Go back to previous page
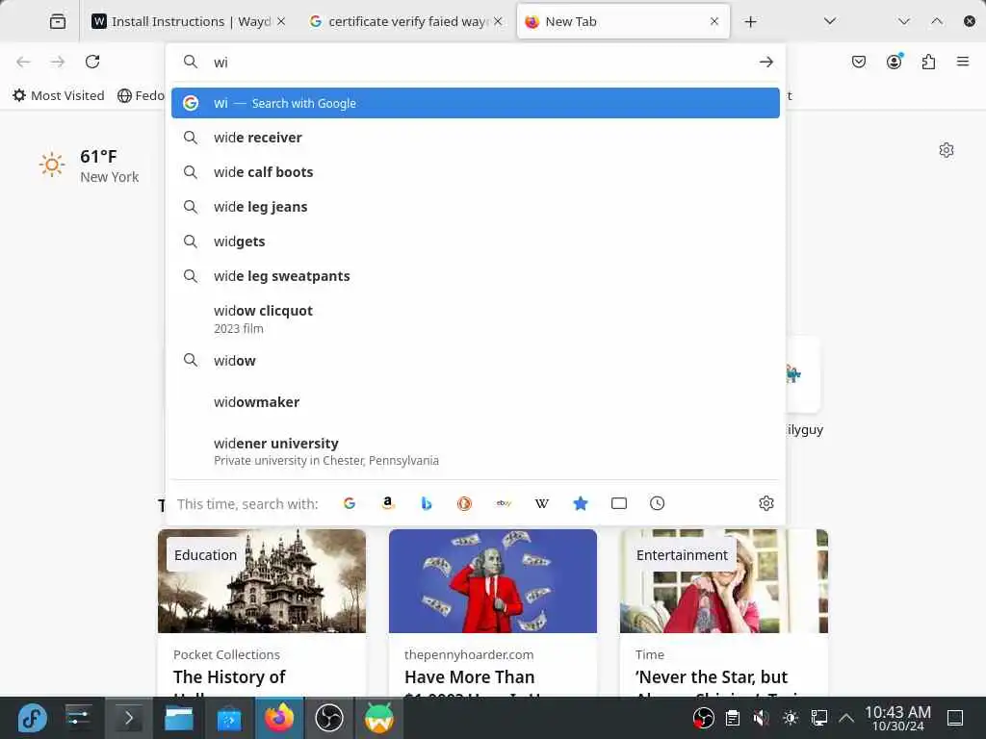 pos(23,62)
